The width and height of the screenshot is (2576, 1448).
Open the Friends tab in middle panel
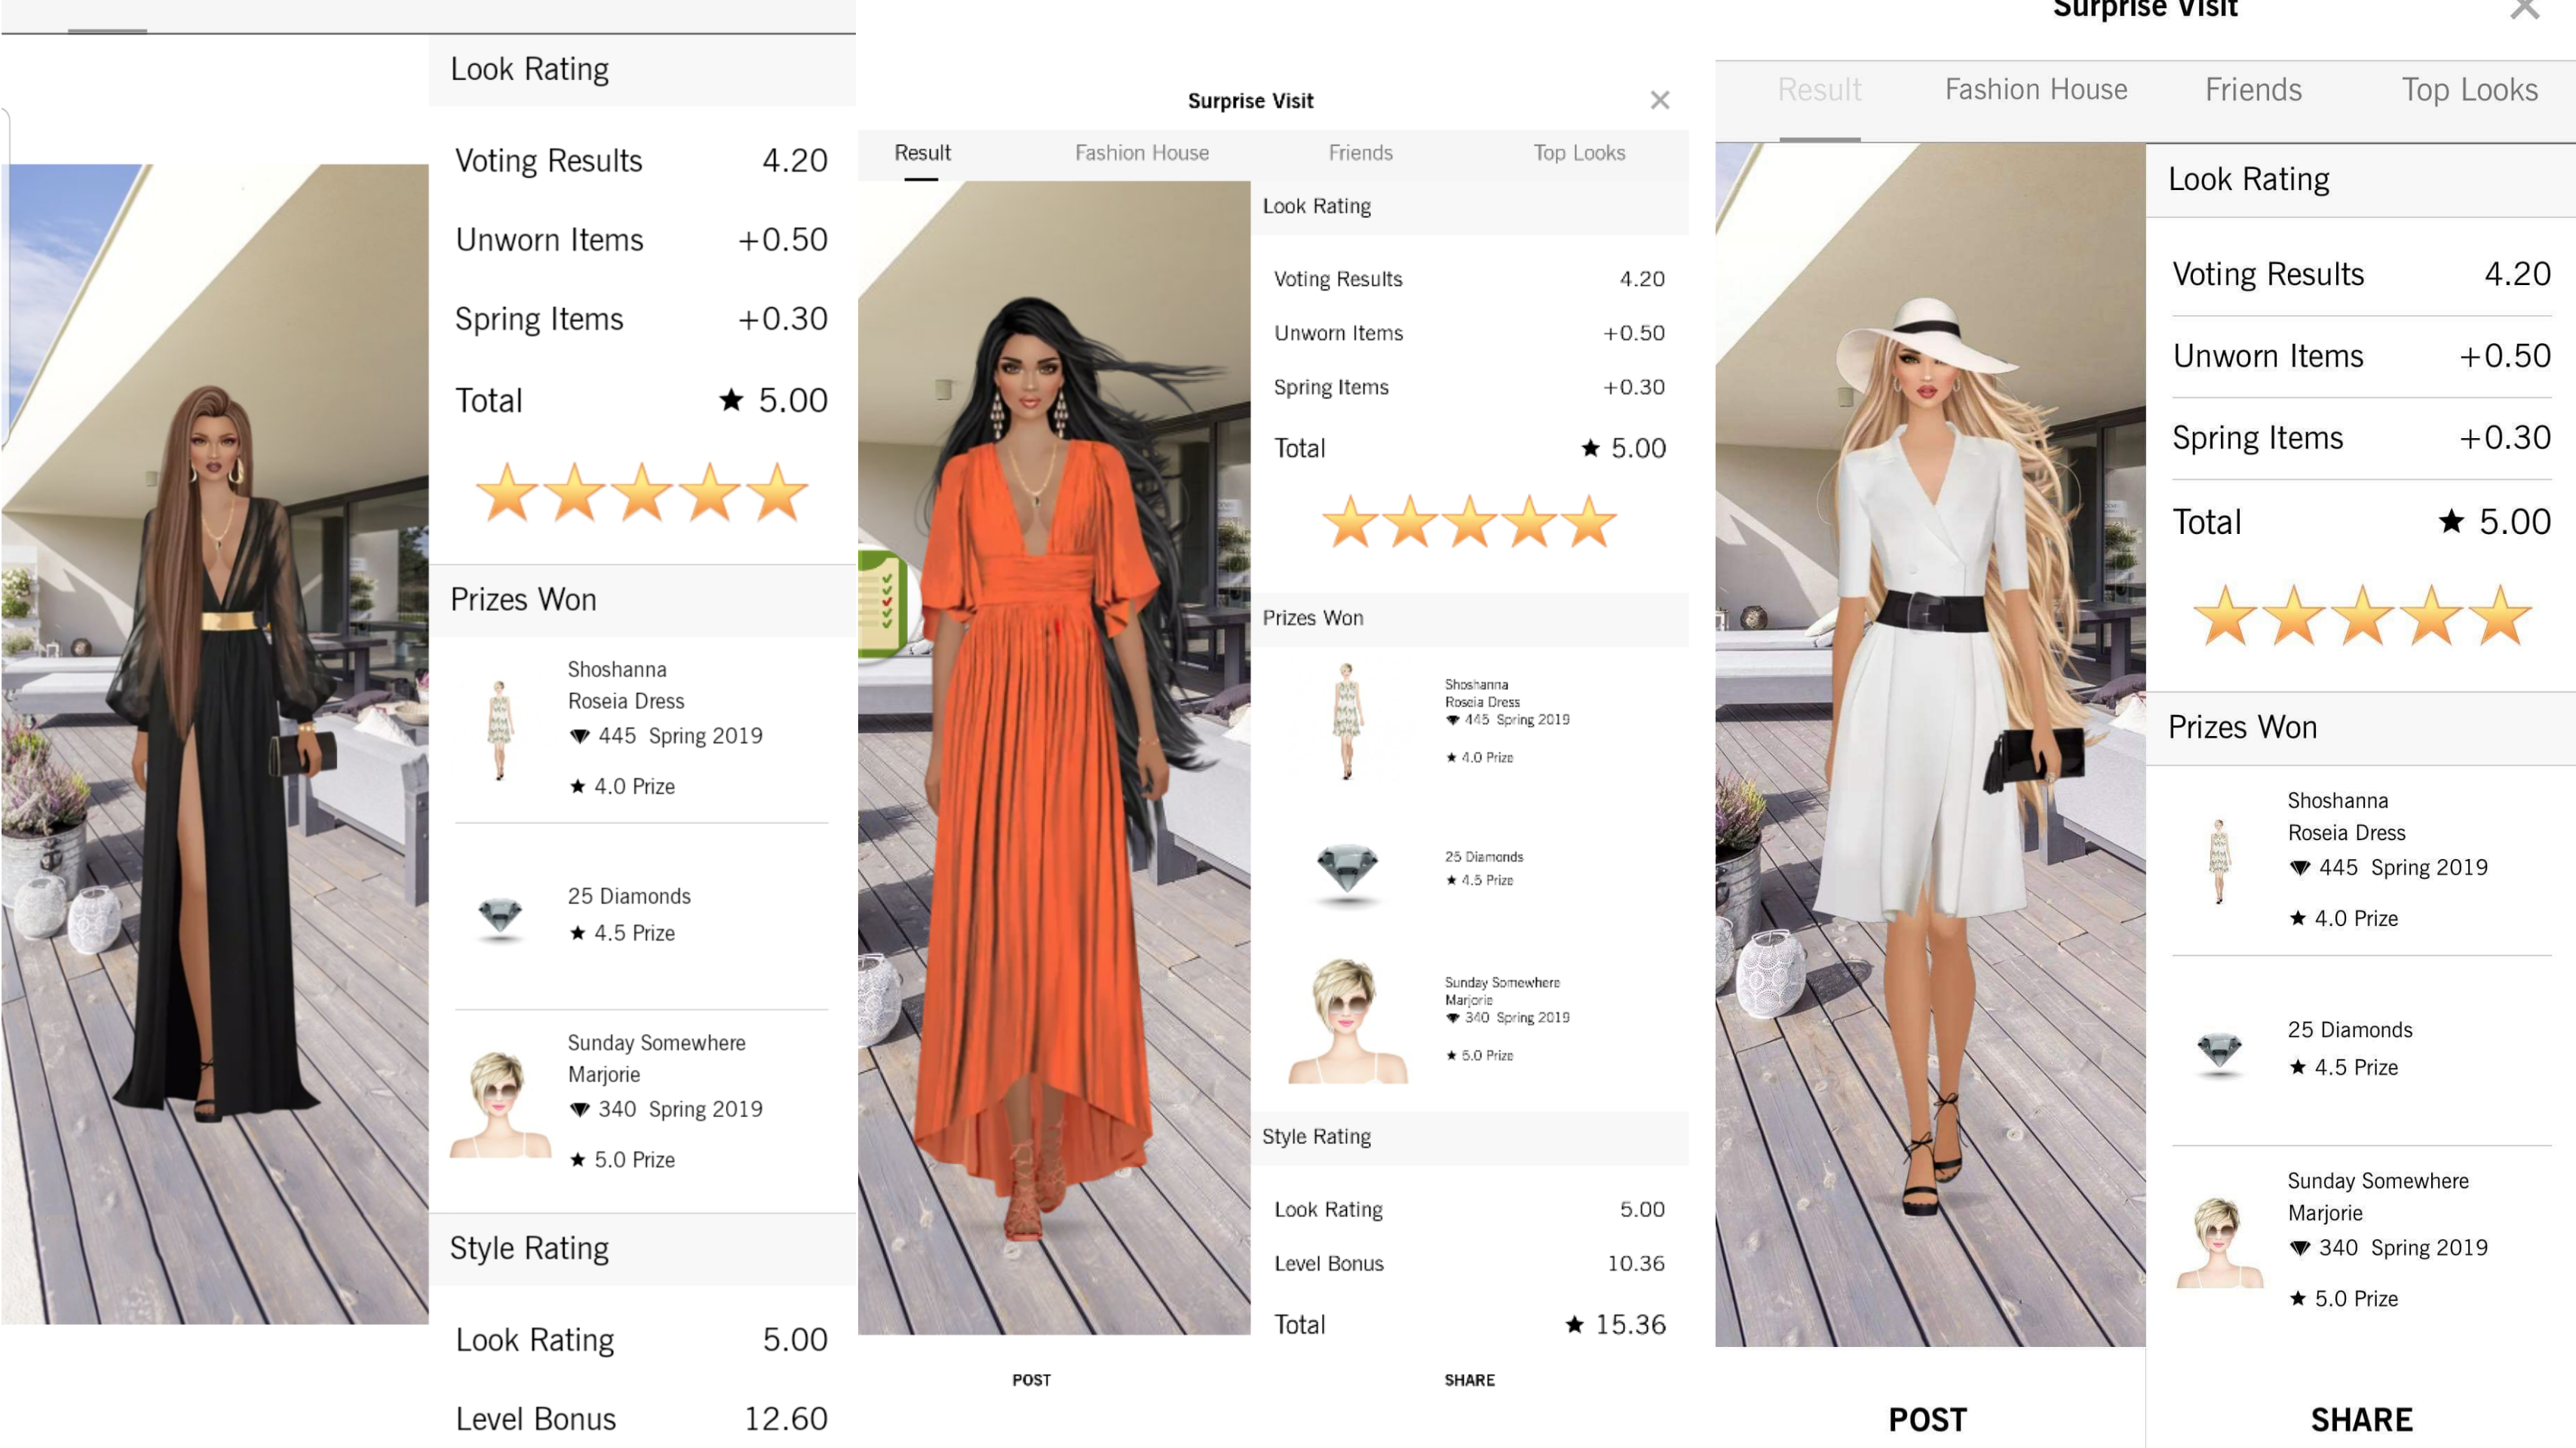tap(1360, 153)
